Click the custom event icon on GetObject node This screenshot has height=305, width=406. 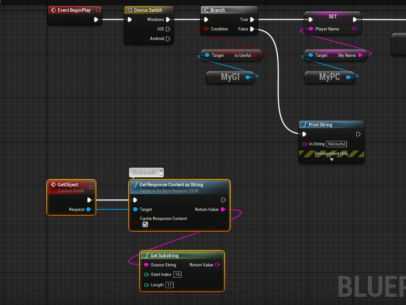(x=53, y=185)
